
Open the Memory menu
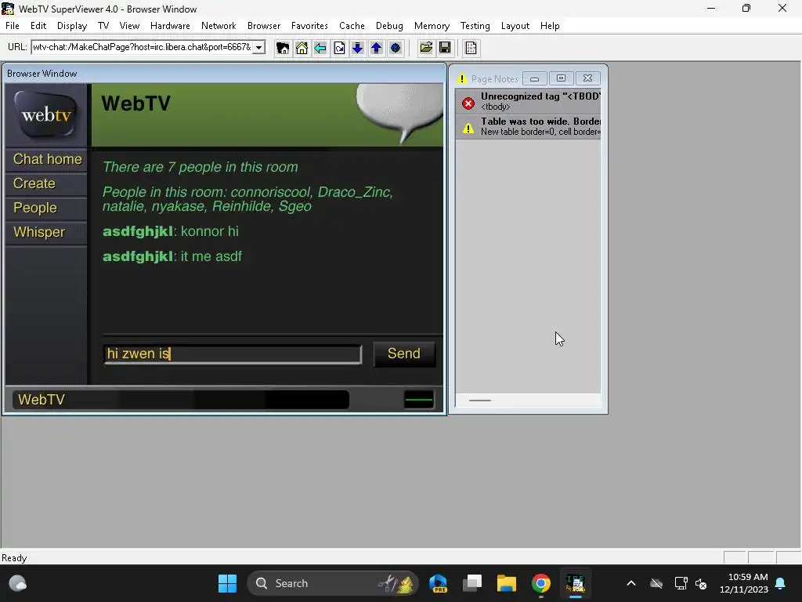(x=432, y=26)
